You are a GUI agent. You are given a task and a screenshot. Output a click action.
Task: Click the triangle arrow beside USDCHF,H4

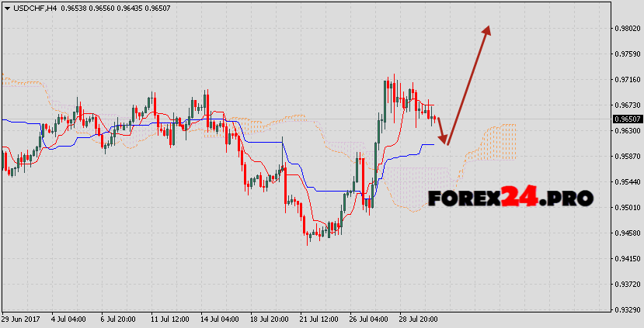click(x=7, y=7)
